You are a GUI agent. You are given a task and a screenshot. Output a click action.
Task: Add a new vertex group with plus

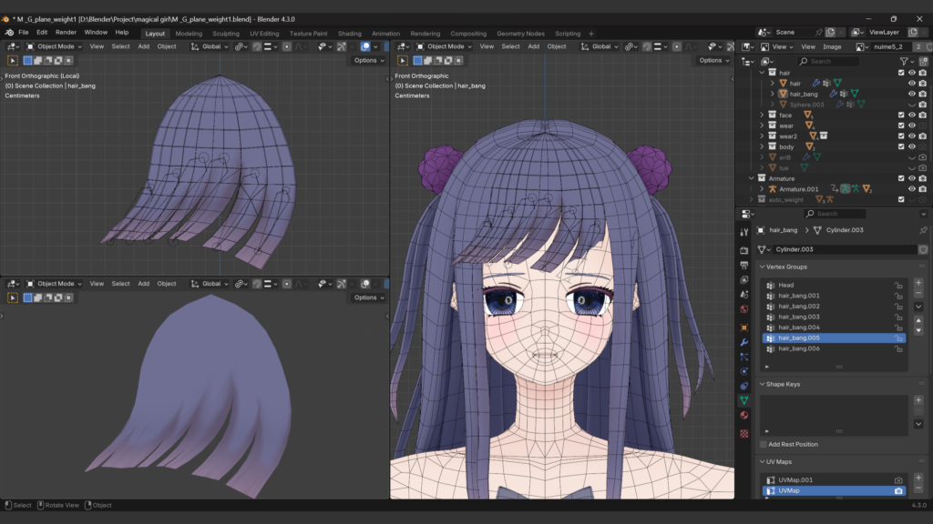pos(918,283)
